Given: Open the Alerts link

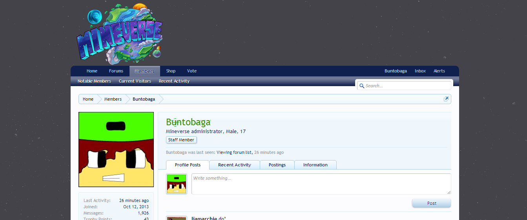Looking at the screenshot, I should [x=439, y=71].
